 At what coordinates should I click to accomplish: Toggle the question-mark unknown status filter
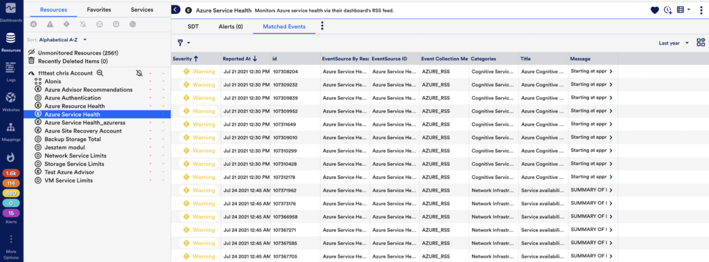116,24
